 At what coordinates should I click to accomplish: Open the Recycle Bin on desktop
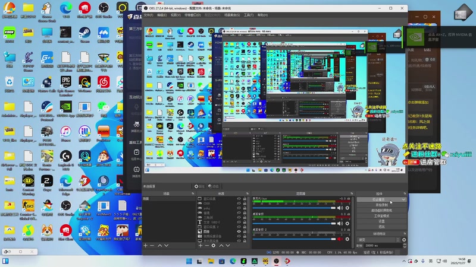10,84
